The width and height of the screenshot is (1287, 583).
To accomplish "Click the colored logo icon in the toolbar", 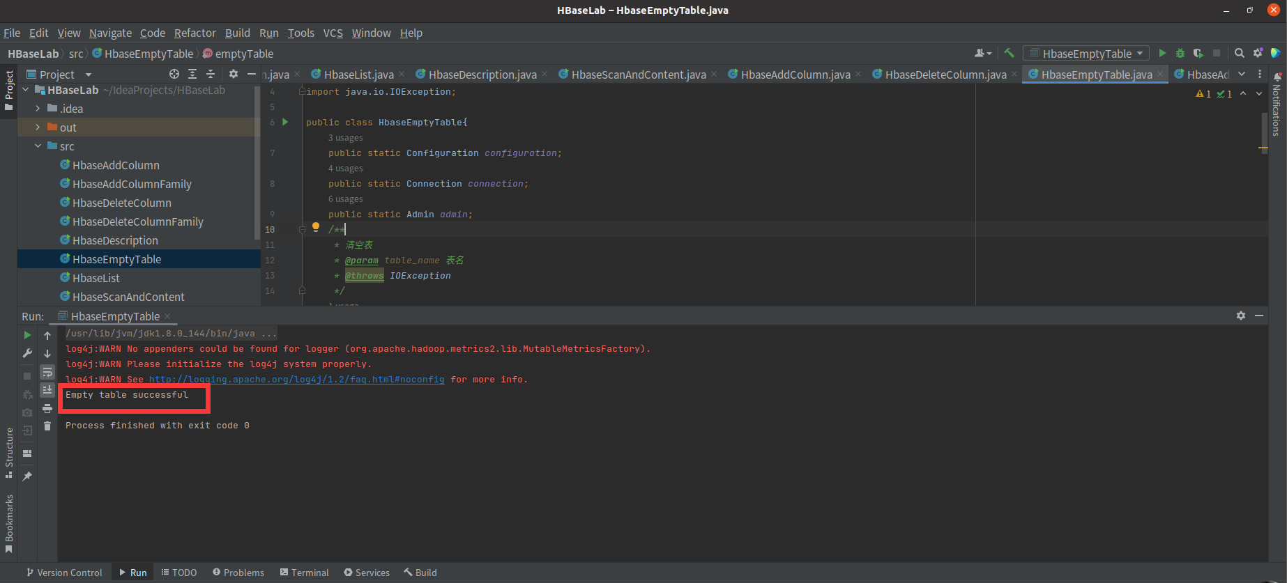I will tap(1276, 53).
